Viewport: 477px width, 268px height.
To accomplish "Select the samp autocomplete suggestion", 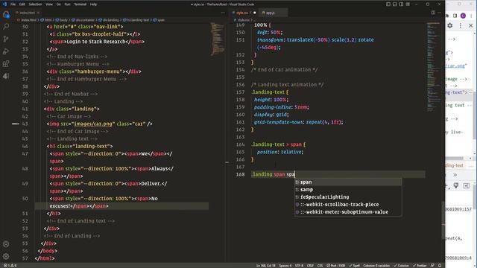I will click(x=348, y=190).
